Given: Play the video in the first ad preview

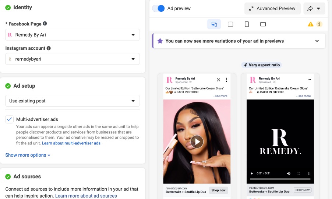Looking at the screenshot, I should click(x=197, y=142).
